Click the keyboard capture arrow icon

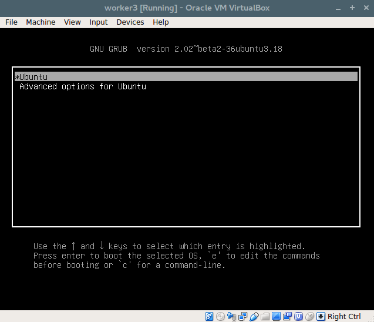pos(321,317)
